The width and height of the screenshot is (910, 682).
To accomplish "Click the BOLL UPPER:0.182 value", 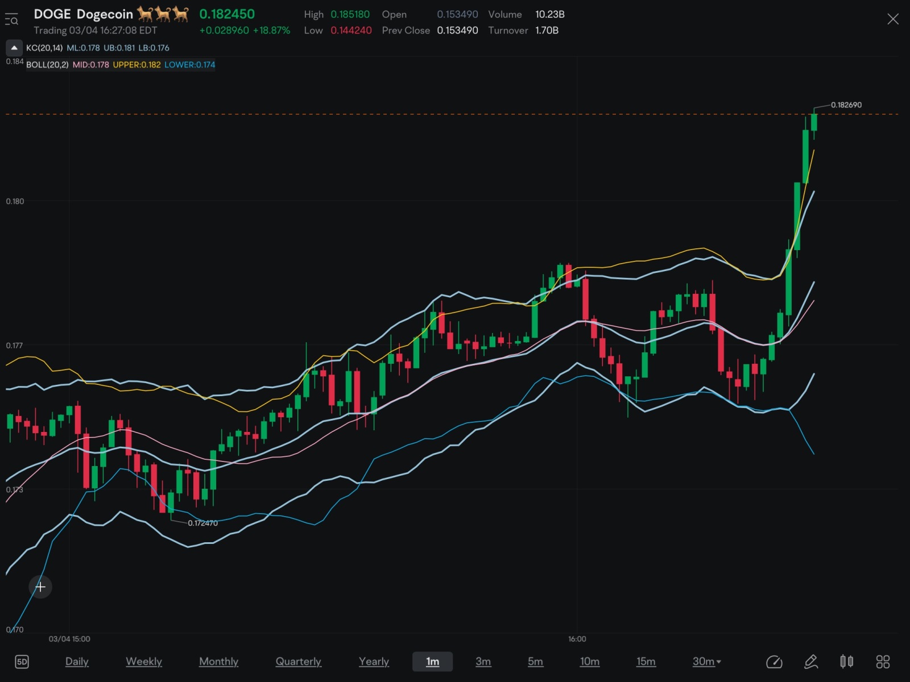I will tap(136, 65).
